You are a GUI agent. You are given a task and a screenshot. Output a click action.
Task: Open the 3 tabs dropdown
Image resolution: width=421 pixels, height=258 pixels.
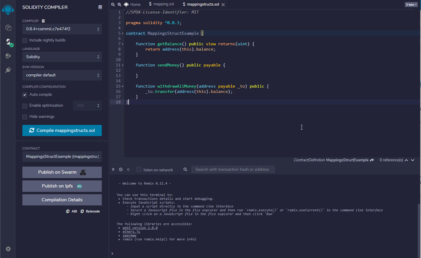tap(411, 4)
